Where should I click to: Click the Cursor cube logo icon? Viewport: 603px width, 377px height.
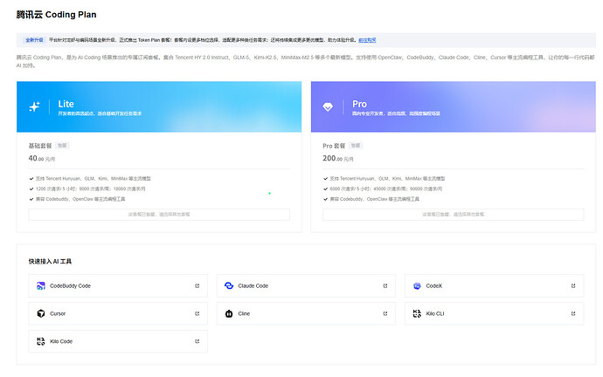41,313
